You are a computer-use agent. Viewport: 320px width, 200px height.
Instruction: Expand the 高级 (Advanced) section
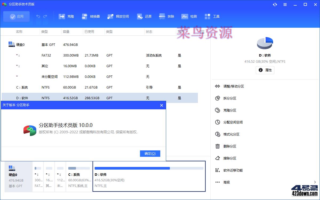coord(226,182)
